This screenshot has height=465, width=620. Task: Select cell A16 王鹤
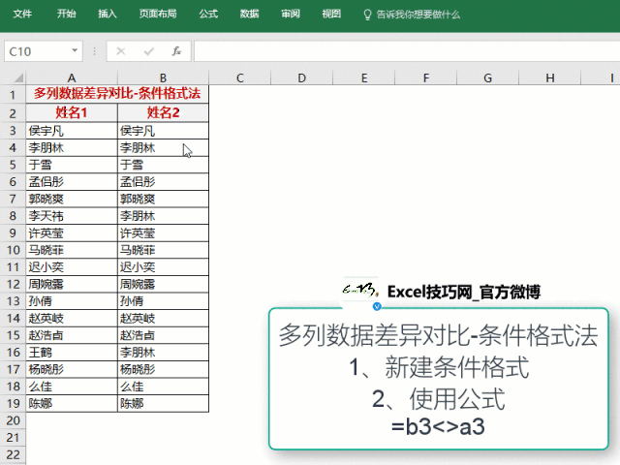(x=72, y=353)
